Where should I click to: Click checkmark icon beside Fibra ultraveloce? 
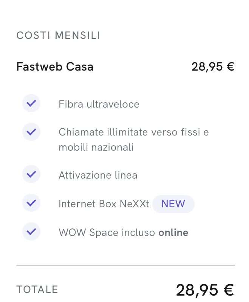(31, 103)
